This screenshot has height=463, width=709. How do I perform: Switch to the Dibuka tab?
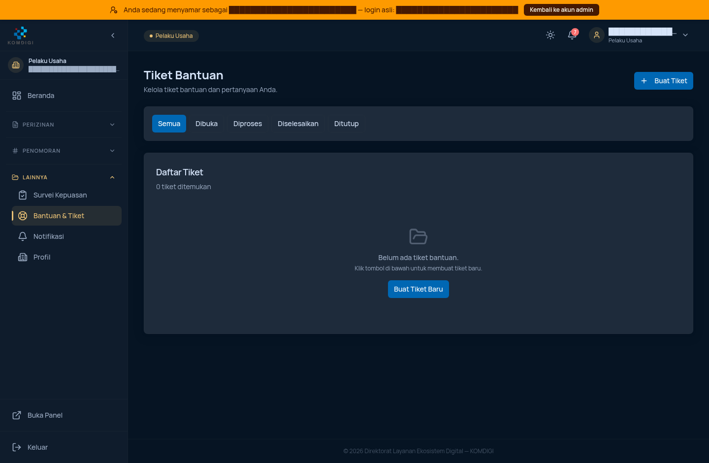coord(206,124)
